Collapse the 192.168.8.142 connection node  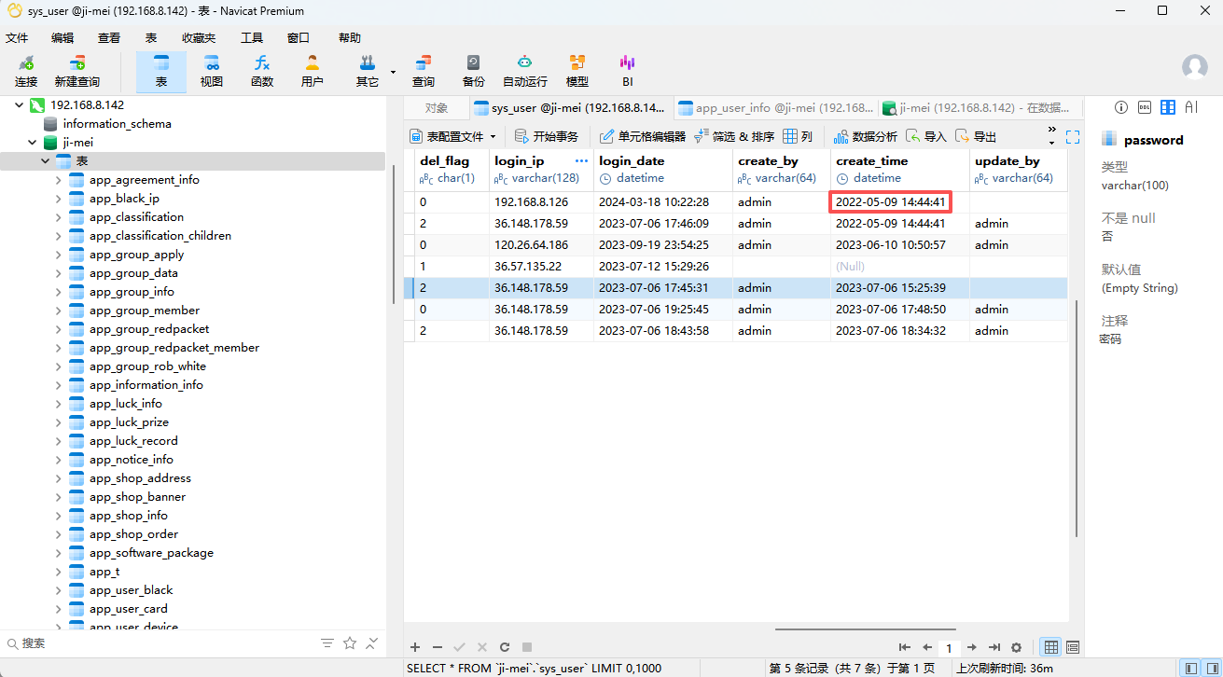click(20, 105)
